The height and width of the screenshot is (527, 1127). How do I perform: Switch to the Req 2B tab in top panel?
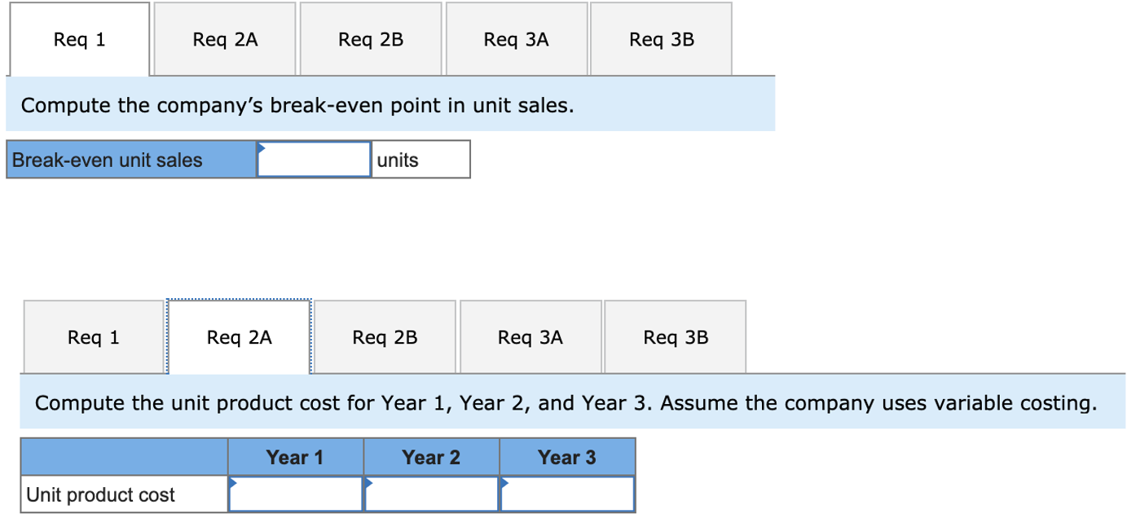370,37
